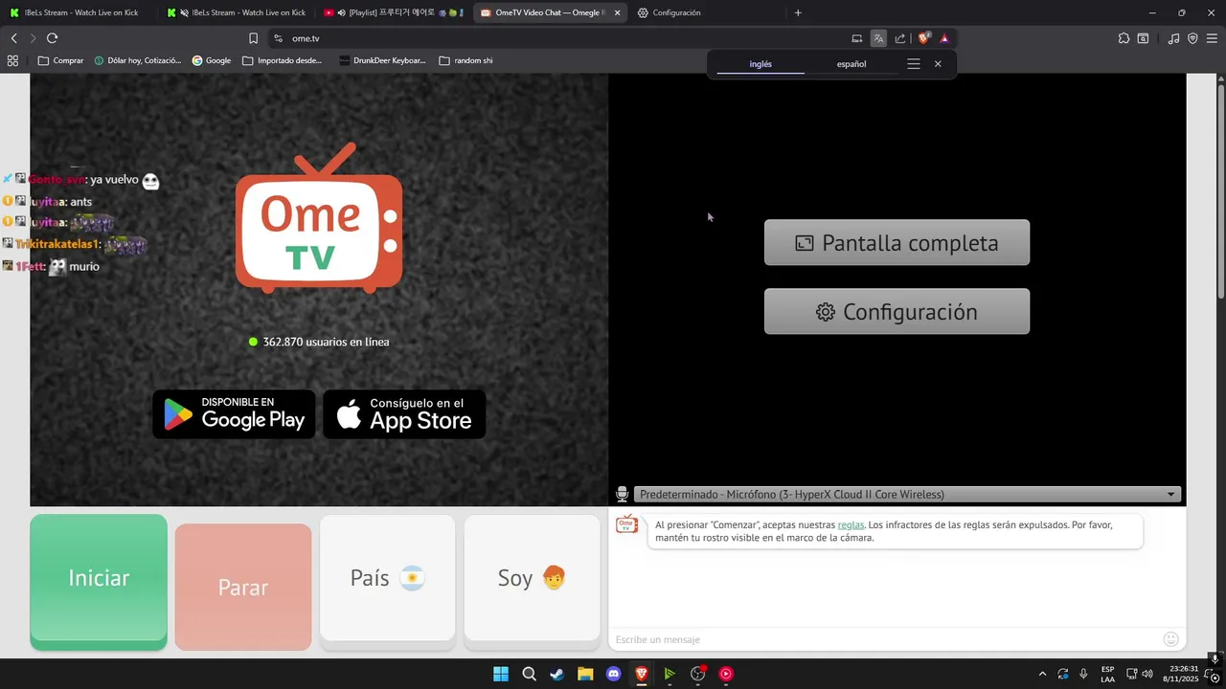Open Steam from the taskbar

point(556,674)
